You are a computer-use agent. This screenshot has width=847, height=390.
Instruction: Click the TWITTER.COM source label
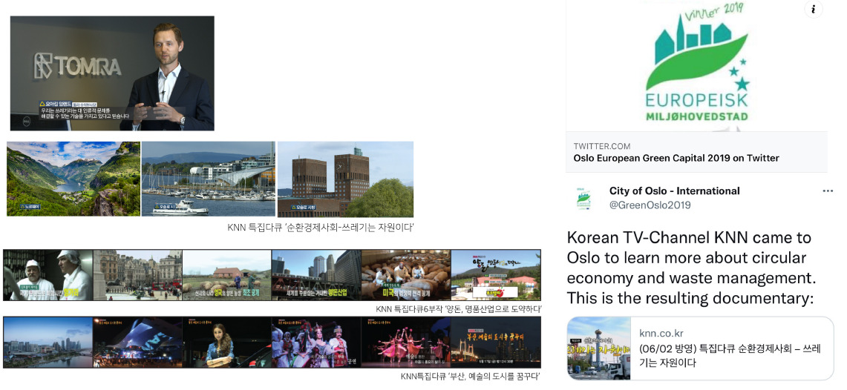(x=602, y=146)
